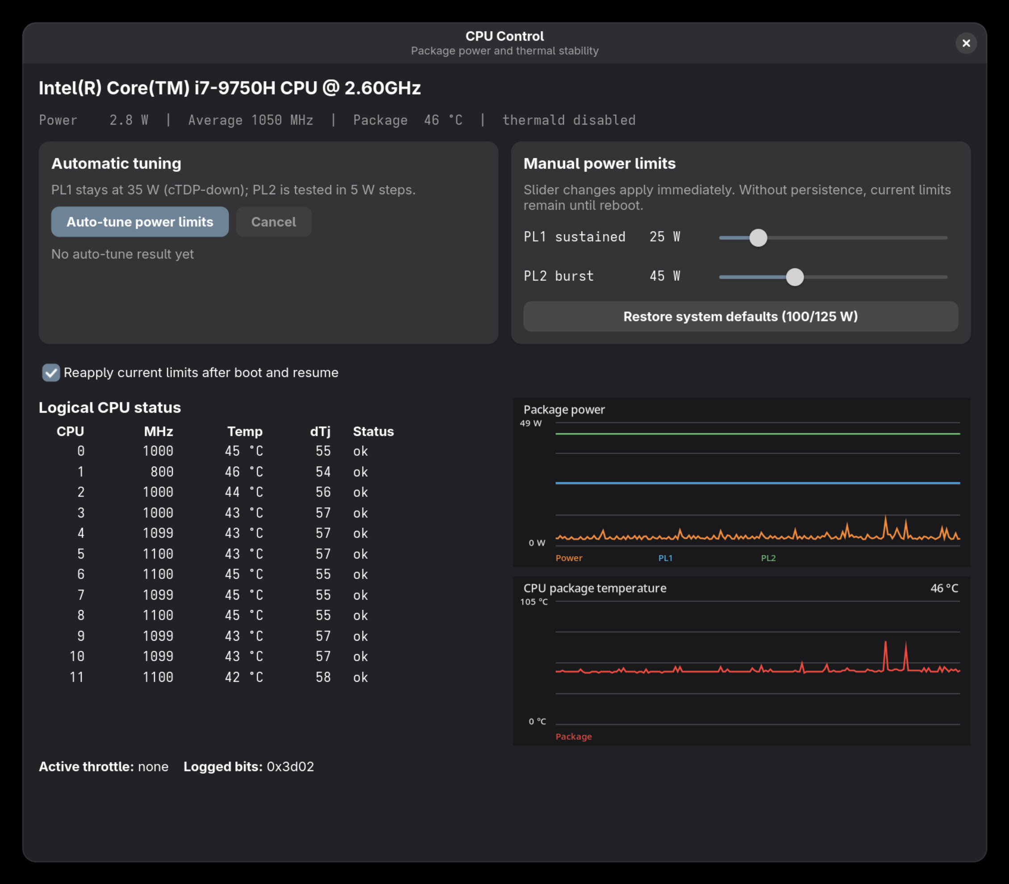
Task: Select the 'thermald disabled' status text
Action: tap(568, 120)
